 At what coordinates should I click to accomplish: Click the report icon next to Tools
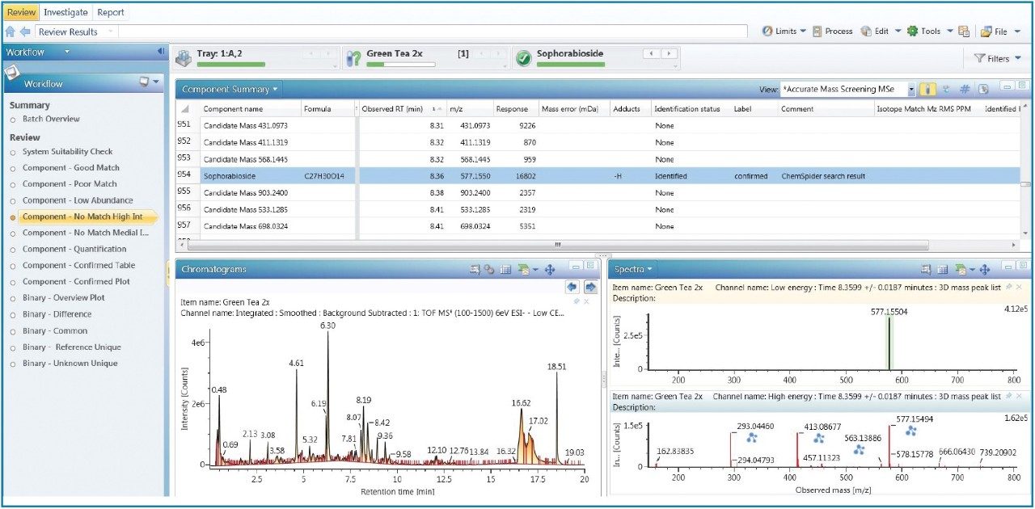[964, 32]
